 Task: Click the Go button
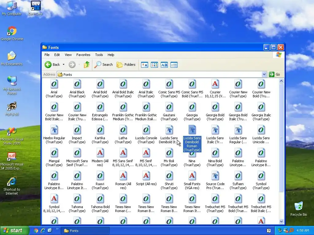274,74
